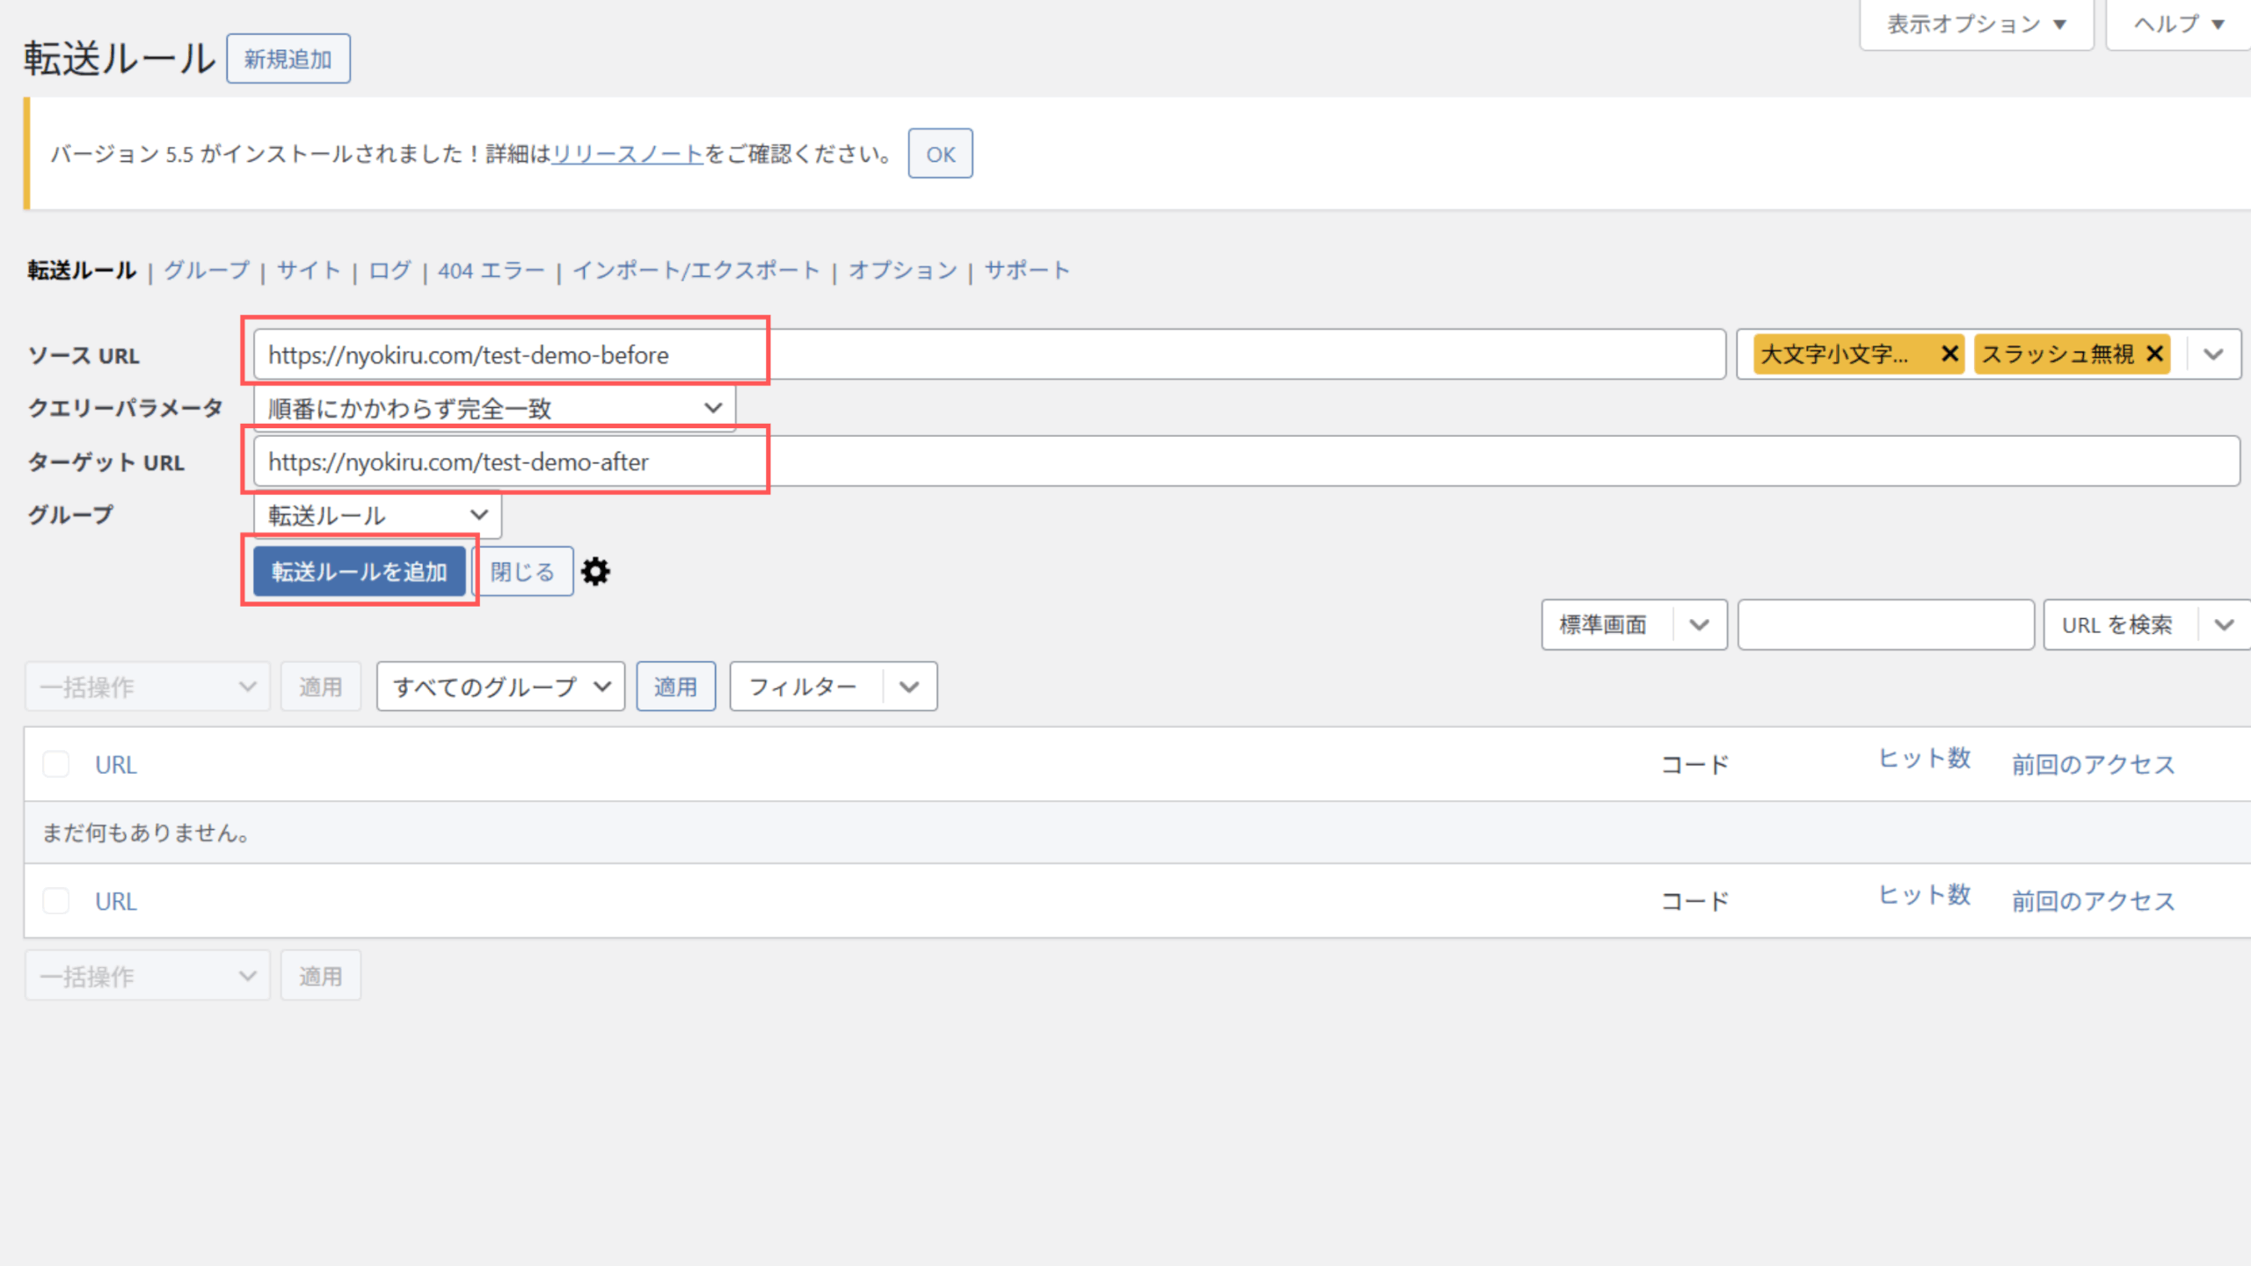Open the リリースノート link
The image size is (2251, 1266).
pos(627,154)
